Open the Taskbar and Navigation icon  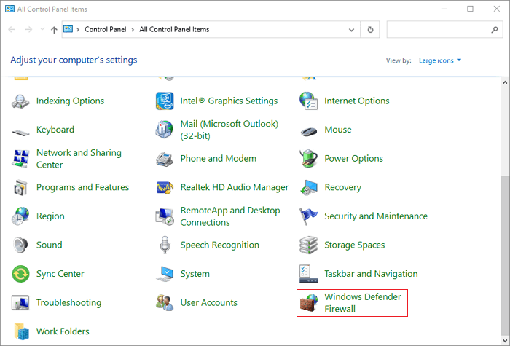tap(308, 274)
